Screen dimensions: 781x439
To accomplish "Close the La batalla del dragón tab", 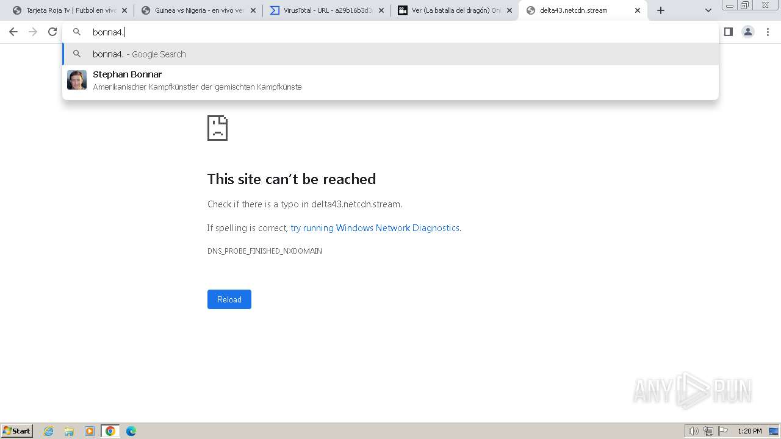I will point(509,10).
